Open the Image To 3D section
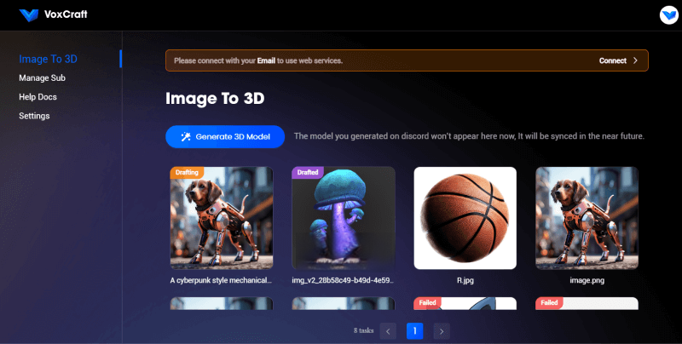The height and width of the screenshot is (344, 682). 48,59
